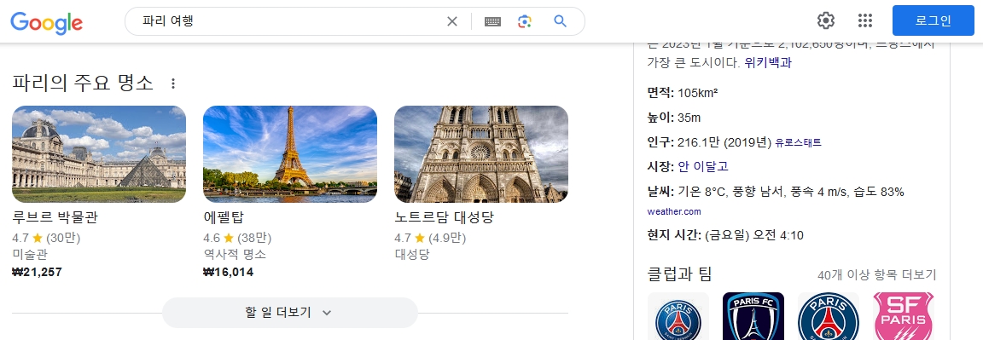Click the 날씨 weather label
This screenshot has width=983, height=340.
[660, 192]
